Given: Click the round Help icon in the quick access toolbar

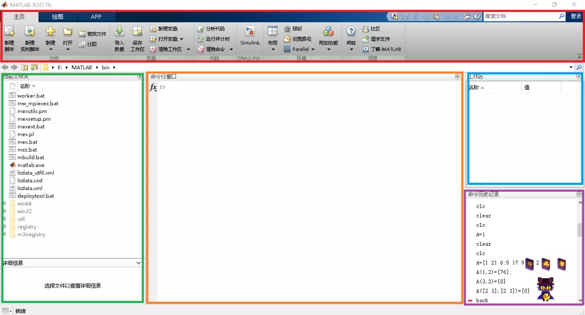Looking at the screenshot, I should click(x=477, y=16).
